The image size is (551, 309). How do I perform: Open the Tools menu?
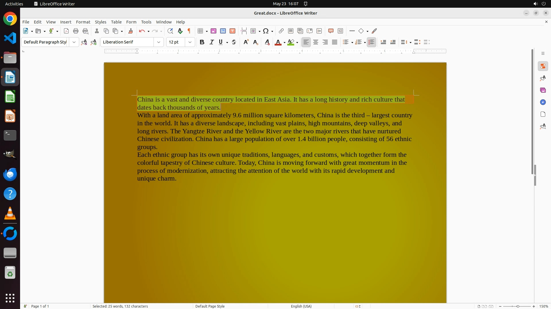pyautogui.click(x=146, y=22)
